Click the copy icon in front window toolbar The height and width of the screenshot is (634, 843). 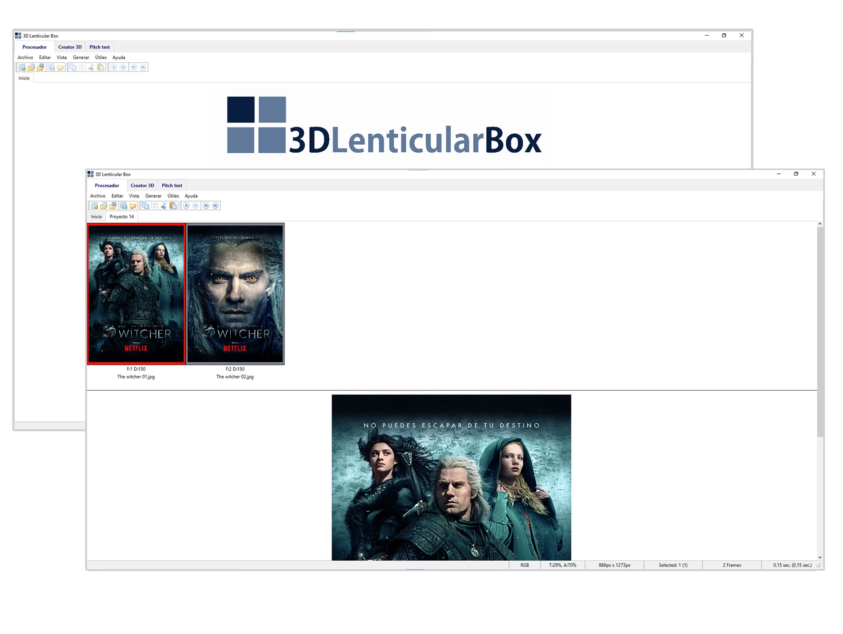(146, 206)
